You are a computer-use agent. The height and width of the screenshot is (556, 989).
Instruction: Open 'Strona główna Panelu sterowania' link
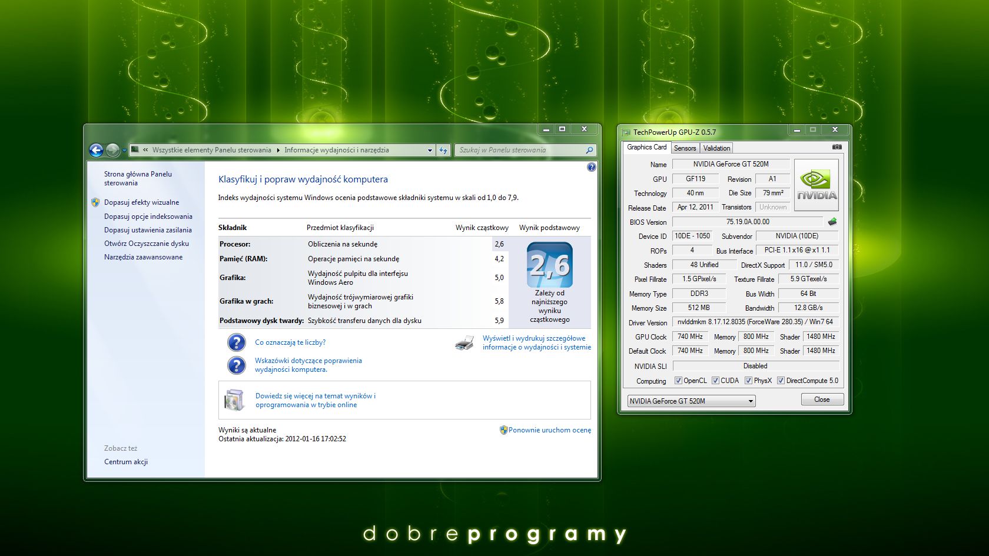click(x=138, y=178)
